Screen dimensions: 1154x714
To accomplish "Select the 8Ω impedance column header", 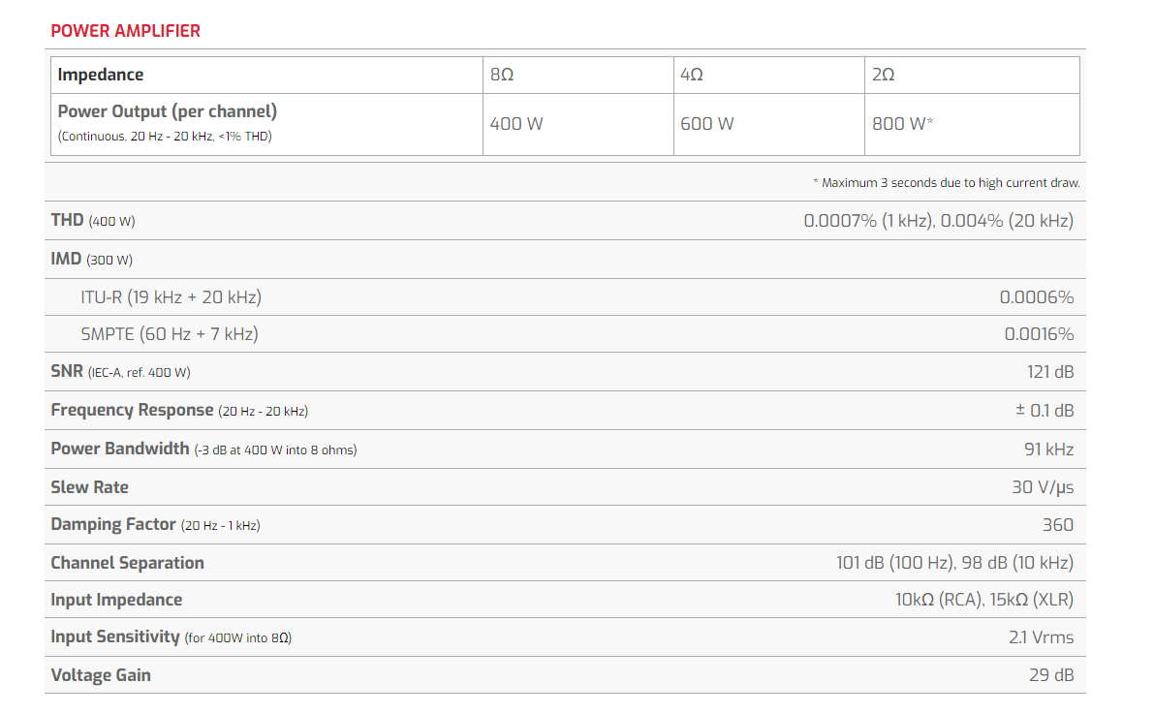I will (502, 75).
